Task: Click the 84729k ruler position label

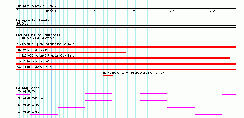Action: (91, 11)
